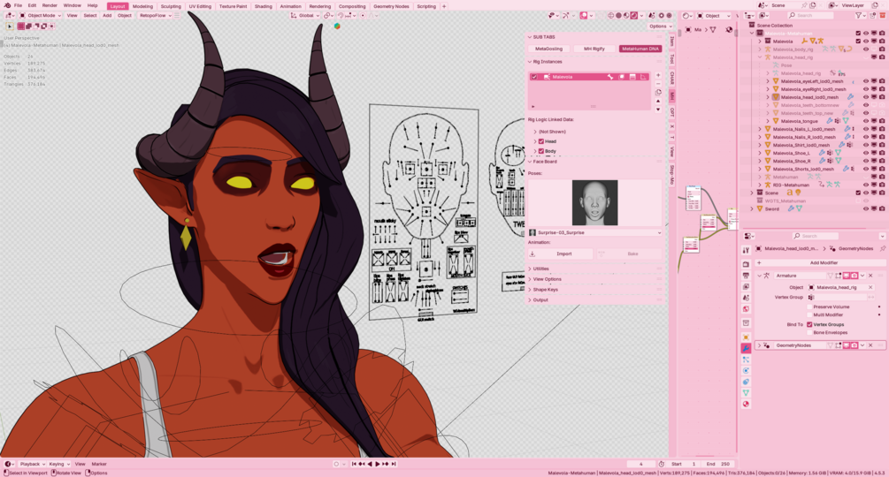Enable Multi Modifier checkbox
The width and height of the screenshot is (889, 477).
(809, 314)
